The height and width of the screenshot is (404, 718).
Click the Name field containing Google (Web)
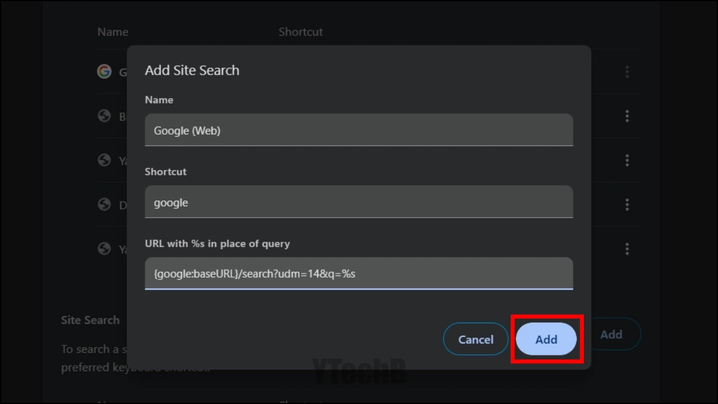click(359, 130)
